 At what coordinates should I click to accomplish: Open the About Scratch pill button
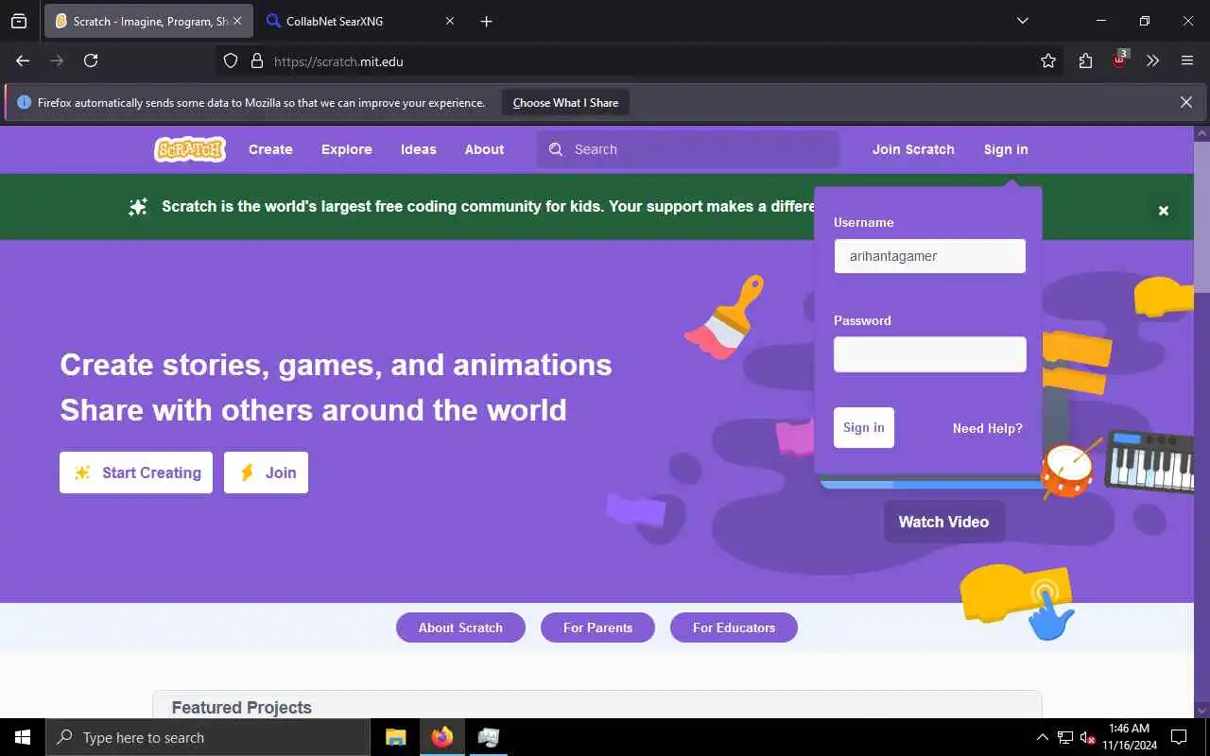(460, 627)
